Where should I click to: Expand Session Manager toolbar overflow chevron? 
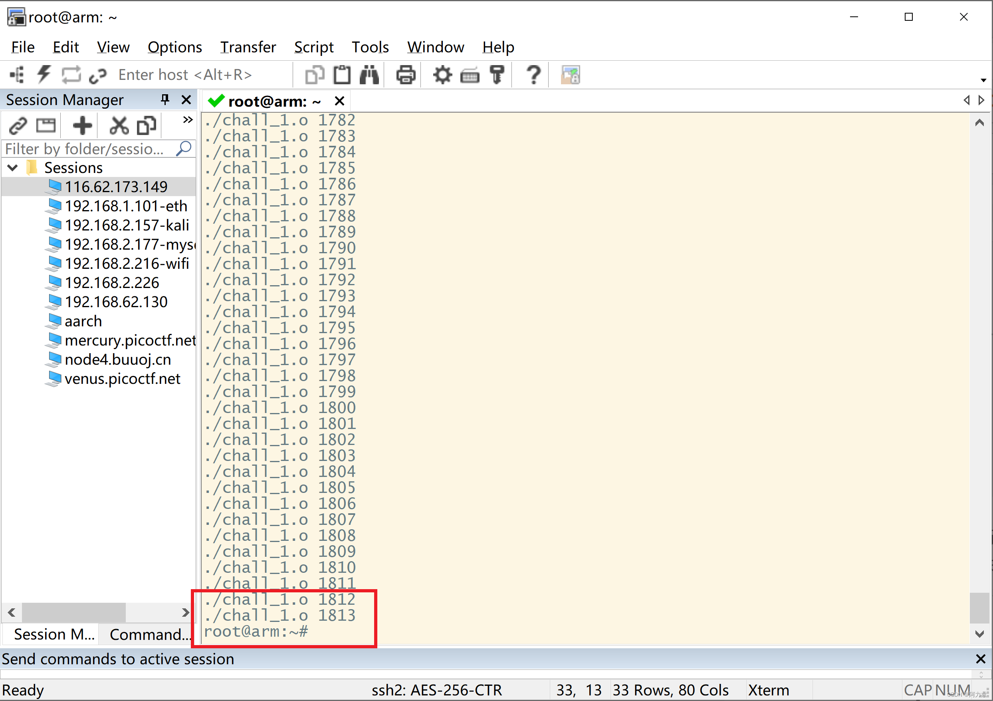click(x=187, y=120)
